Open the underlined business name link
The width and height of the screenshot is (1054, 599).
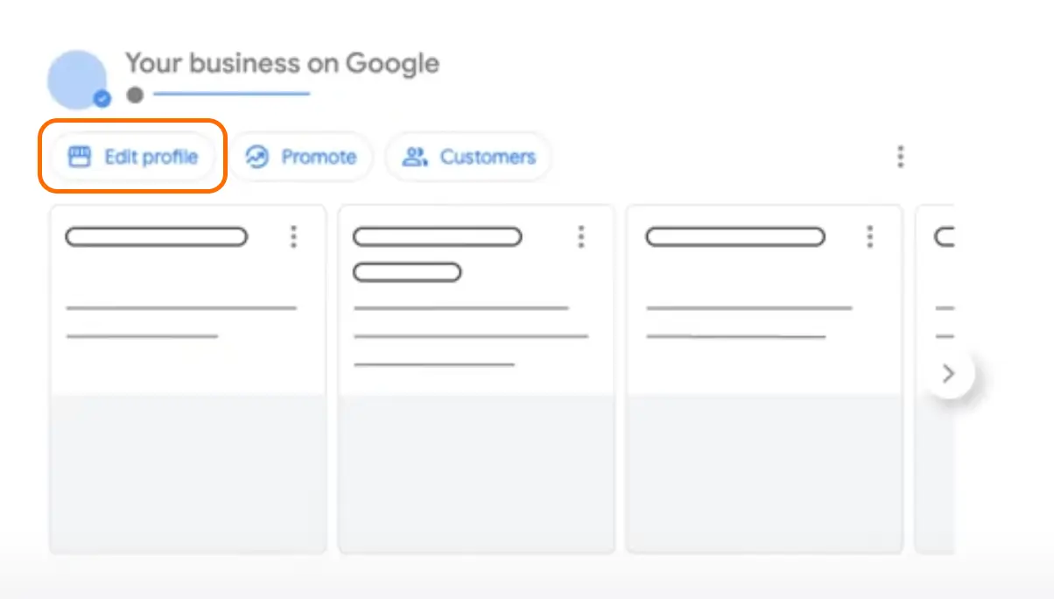coord(232,94)
